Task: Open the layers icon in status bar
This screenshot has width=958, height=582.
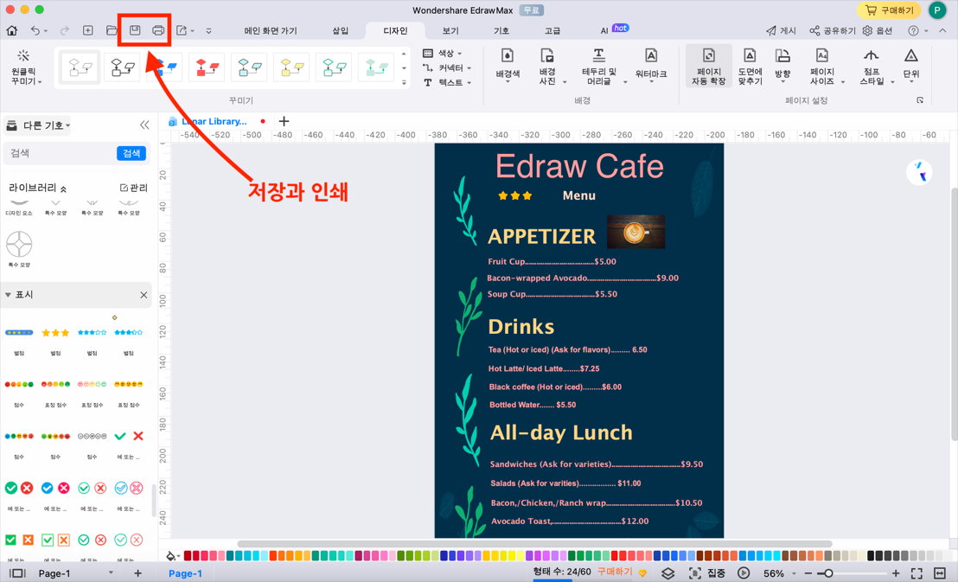Action: (667, 573)
